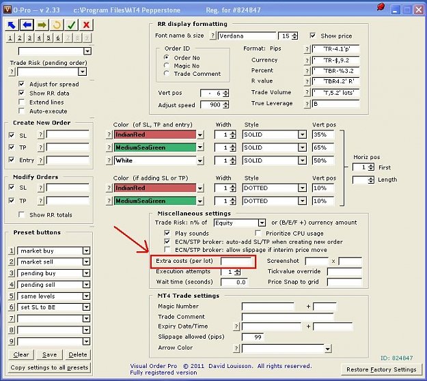The image size is (427, 381).
Task: Open help for Create New Order SL
Action: (40, 135)
